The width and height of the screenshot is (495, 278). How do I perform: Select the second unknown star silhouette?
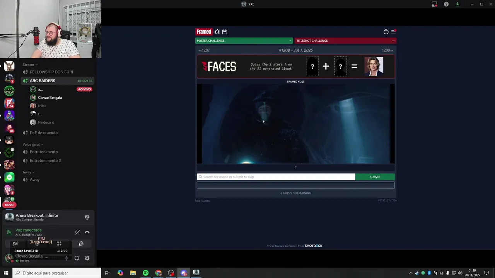[x=340, y=66]
